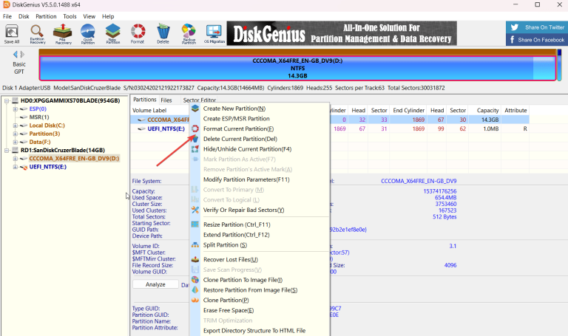The height and width of the screenshot is (336, 568).
Task: Click the Recover Lost Files menu icon
Action: click(x=195, y=259)
